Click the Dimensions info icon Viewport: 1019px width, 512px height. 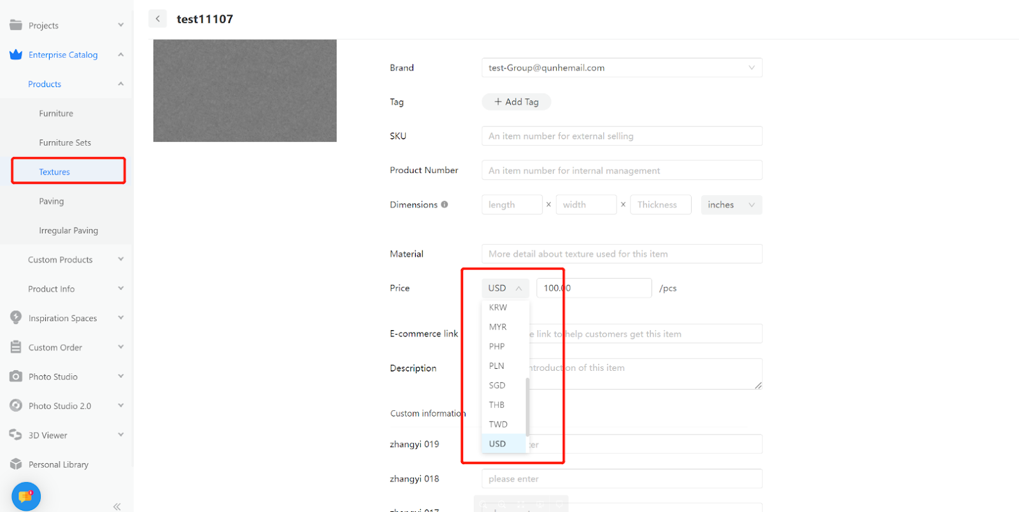445,205
